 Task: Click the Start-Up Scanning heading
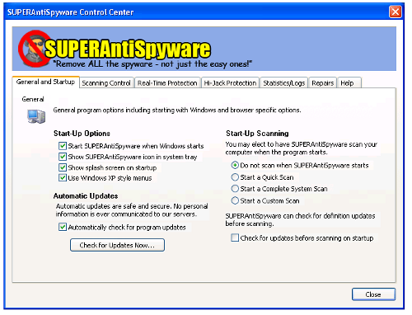tap(257, 134)
